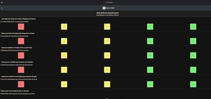Viewport: 211px width, 99px height.
Task: Rate sleep as 4 (Good)
Action: coord(150,27)
